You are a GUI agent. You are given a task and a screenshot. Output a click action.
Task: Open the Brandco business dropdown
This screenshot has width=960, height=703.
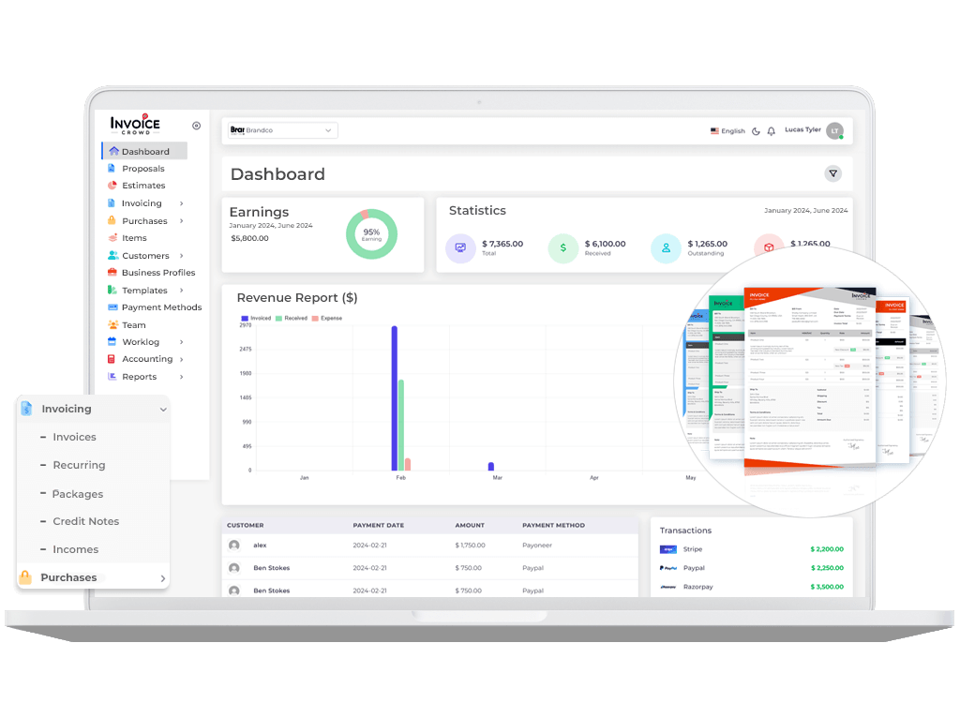282,130
